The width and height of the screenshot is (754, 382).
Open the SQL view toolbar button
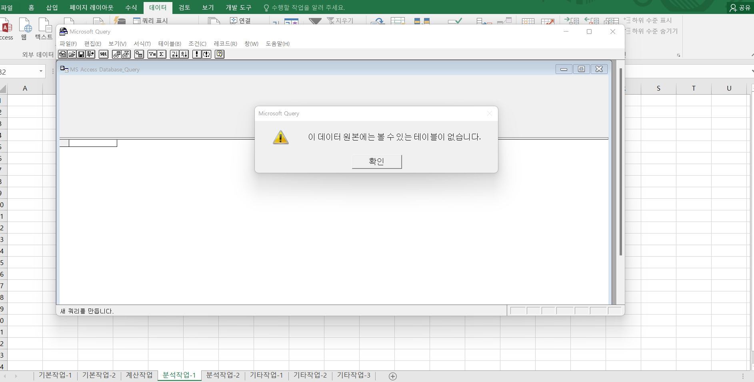click(x=104, y=54)
